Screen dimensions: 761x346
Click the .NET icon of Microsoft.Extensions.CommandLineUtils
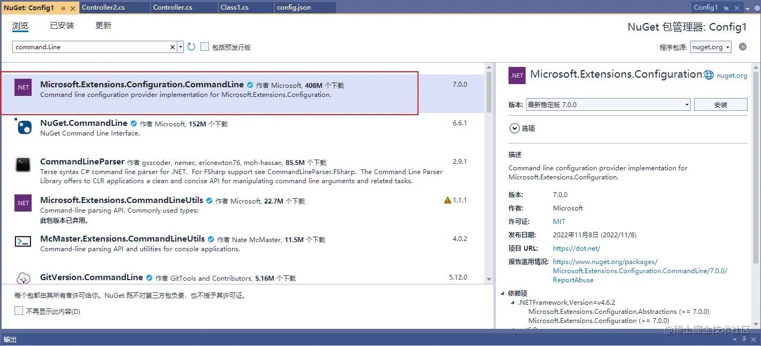point(23,203)
